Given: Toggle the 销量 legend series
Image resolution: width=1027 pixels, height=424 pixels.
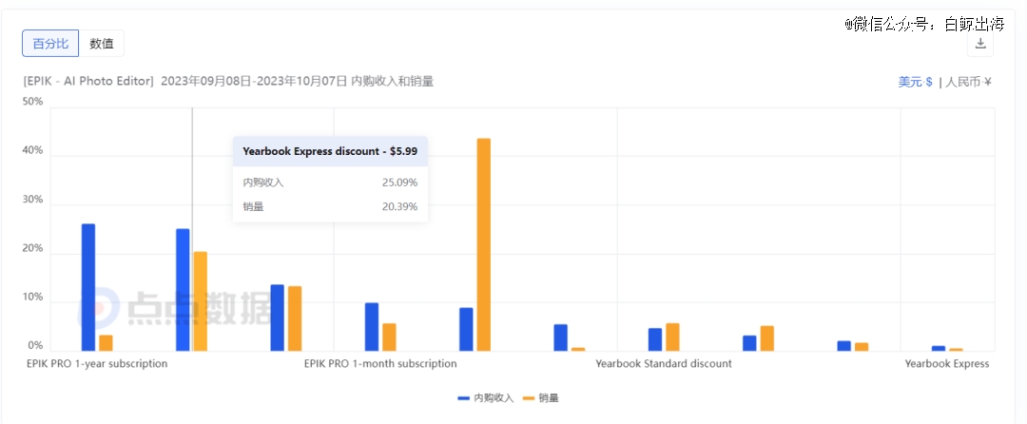Looking at the screenshot, I should coord(540,397).
